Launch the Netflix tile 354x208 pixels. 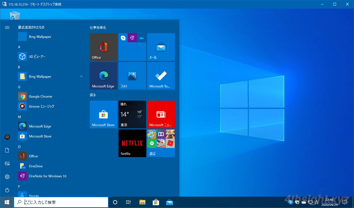coord(132,143)
